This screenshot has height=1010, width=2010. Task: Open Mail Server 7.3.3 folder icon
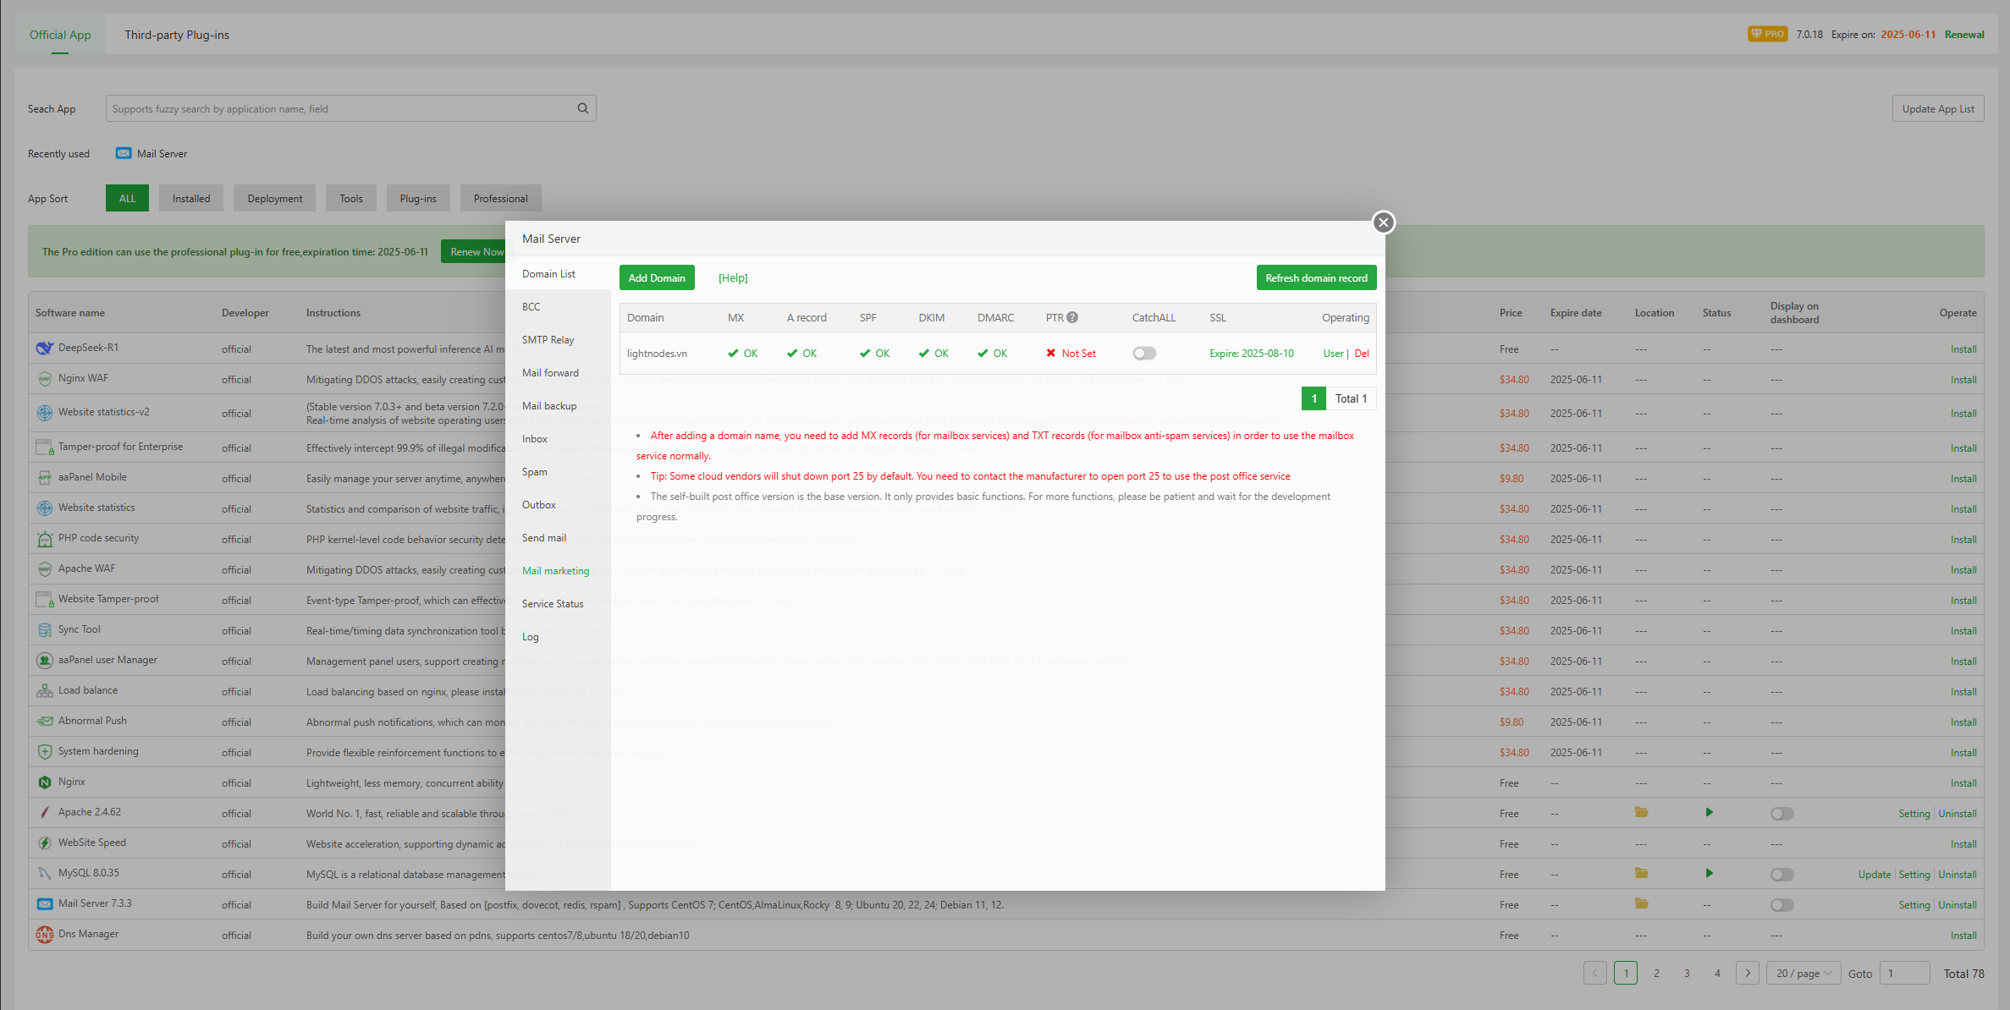[x=1641, y=903]
